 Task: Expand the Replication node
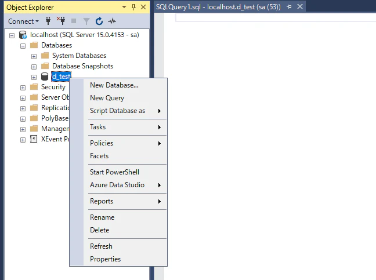point(23,109)
